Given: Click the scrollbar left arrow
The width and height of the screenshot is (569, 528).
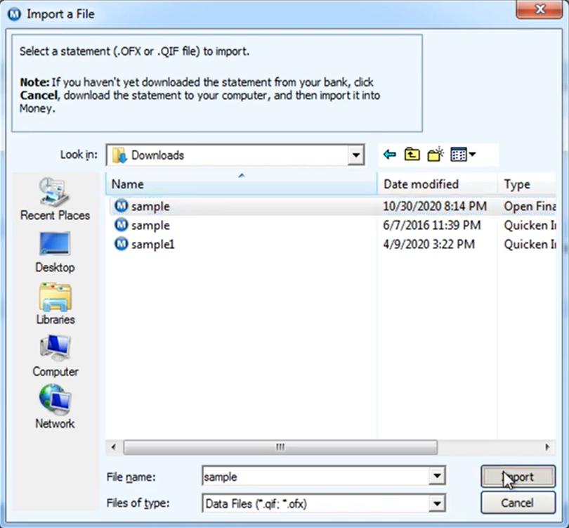Looking at the screenshot, I should pos(114,447).
